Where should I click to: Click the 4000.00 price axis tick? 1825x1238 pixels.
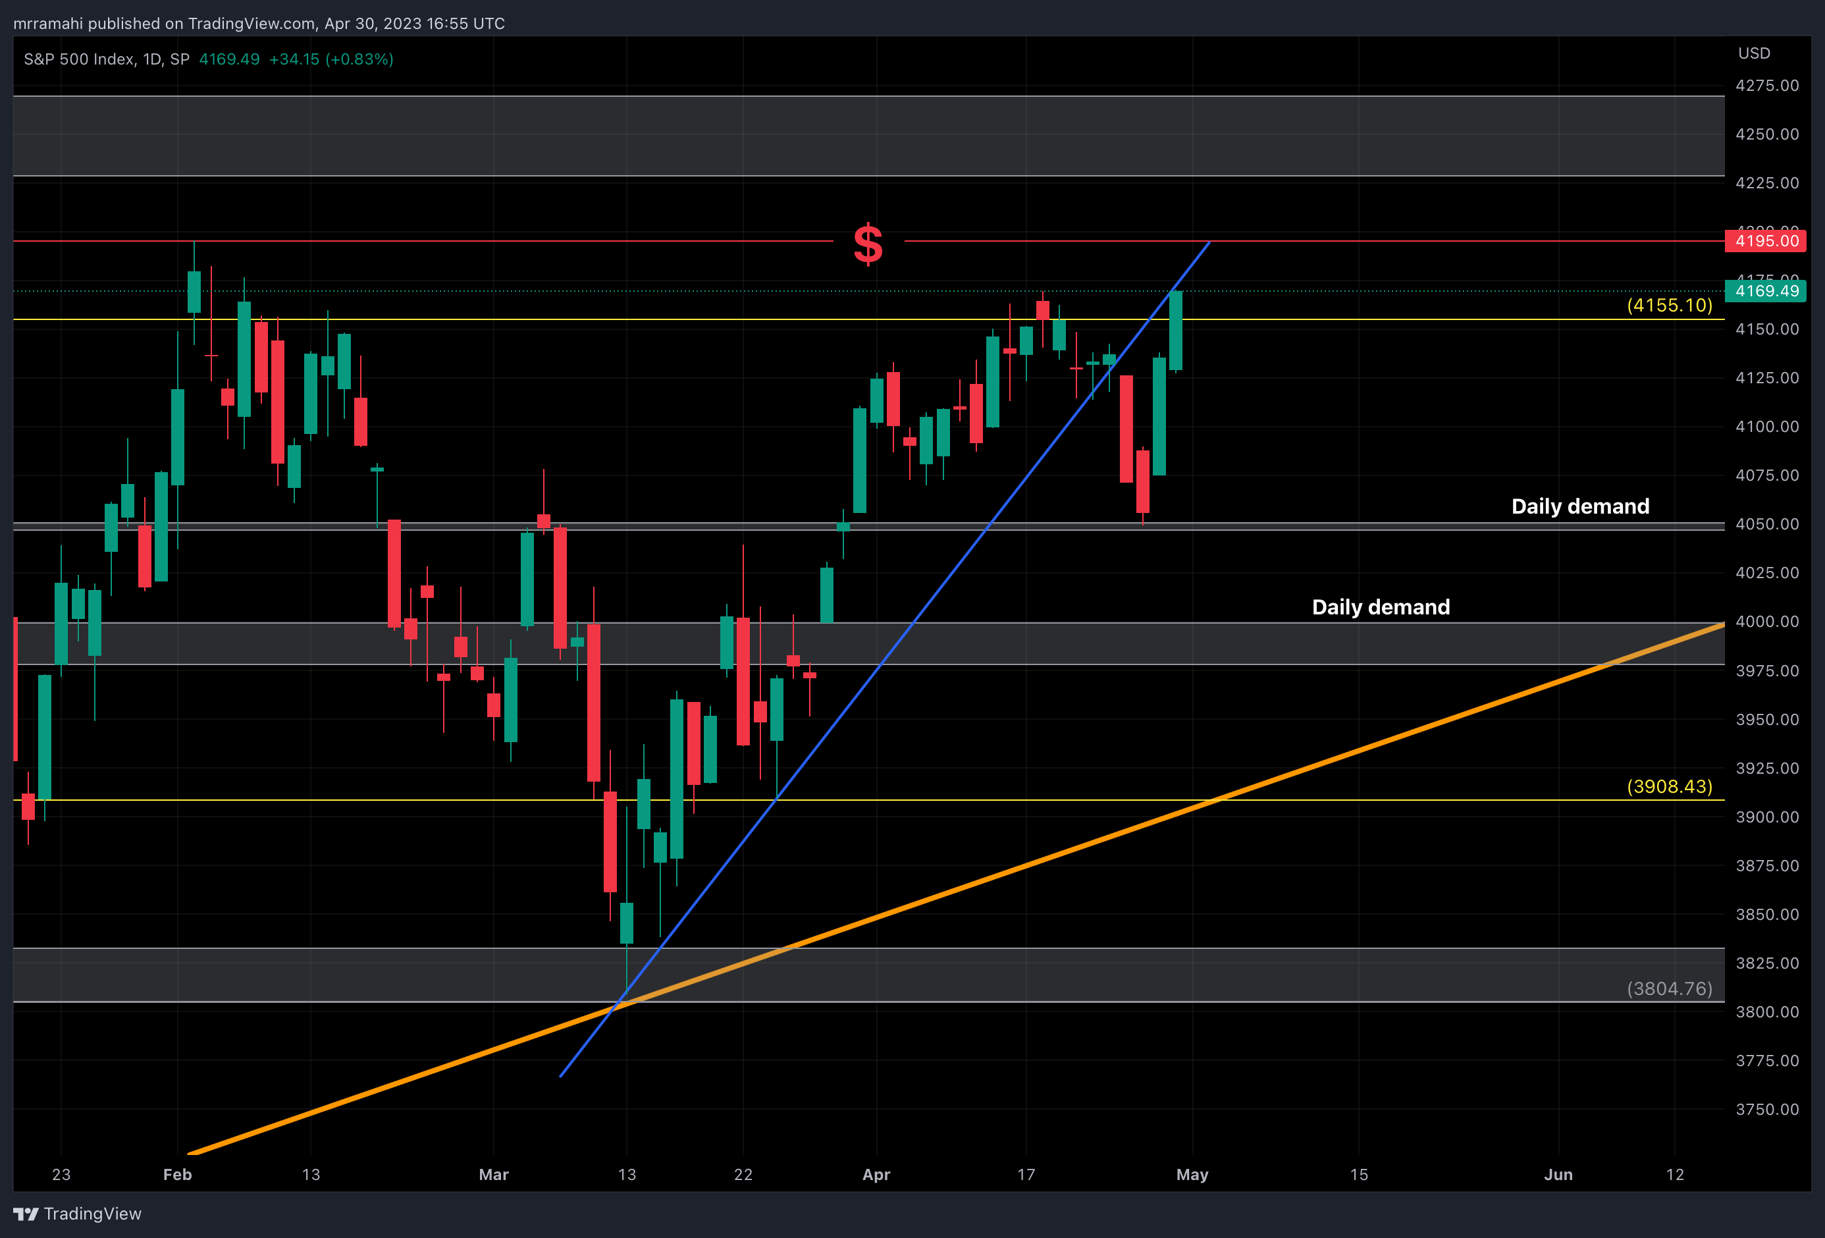coord(1767,622)
